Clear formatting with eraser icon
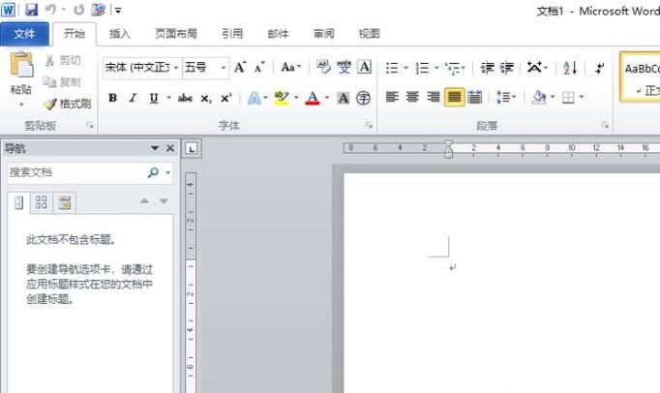This screenshot has height=393, width=660. click(323, 67)
